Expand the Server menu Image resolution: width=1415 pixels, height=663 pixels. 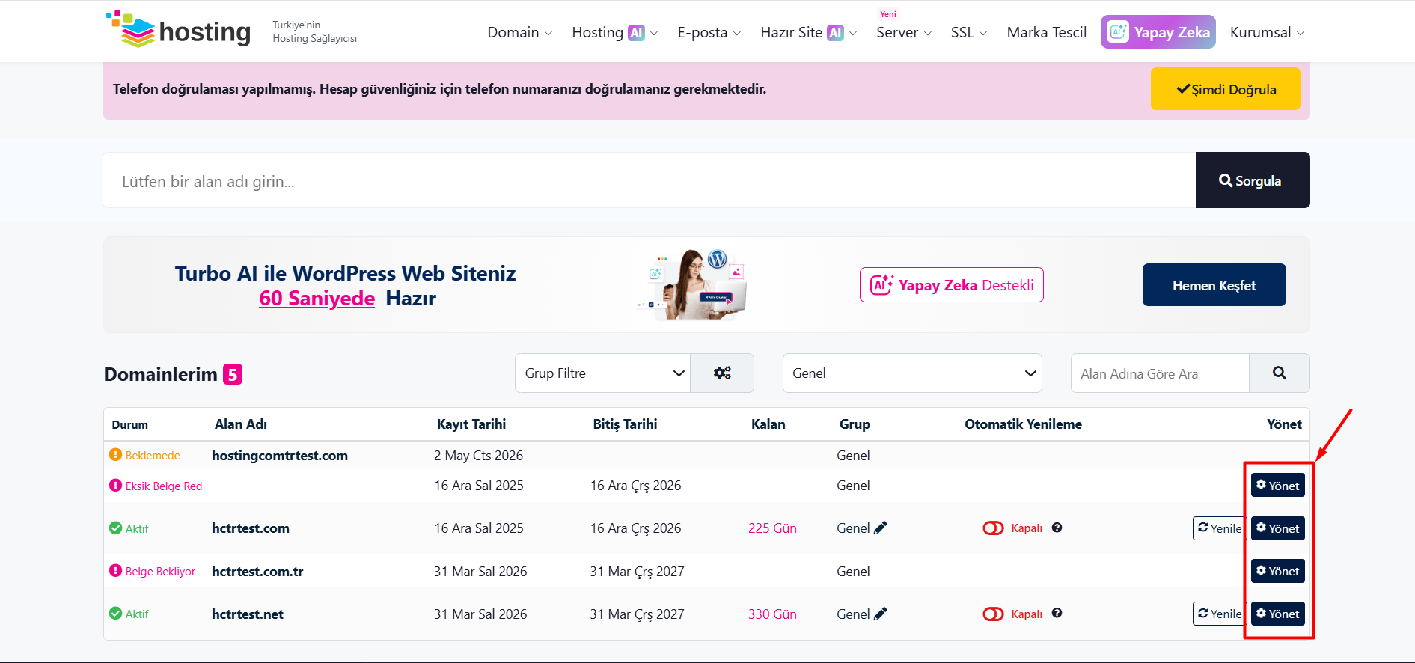tap(904, 32)
